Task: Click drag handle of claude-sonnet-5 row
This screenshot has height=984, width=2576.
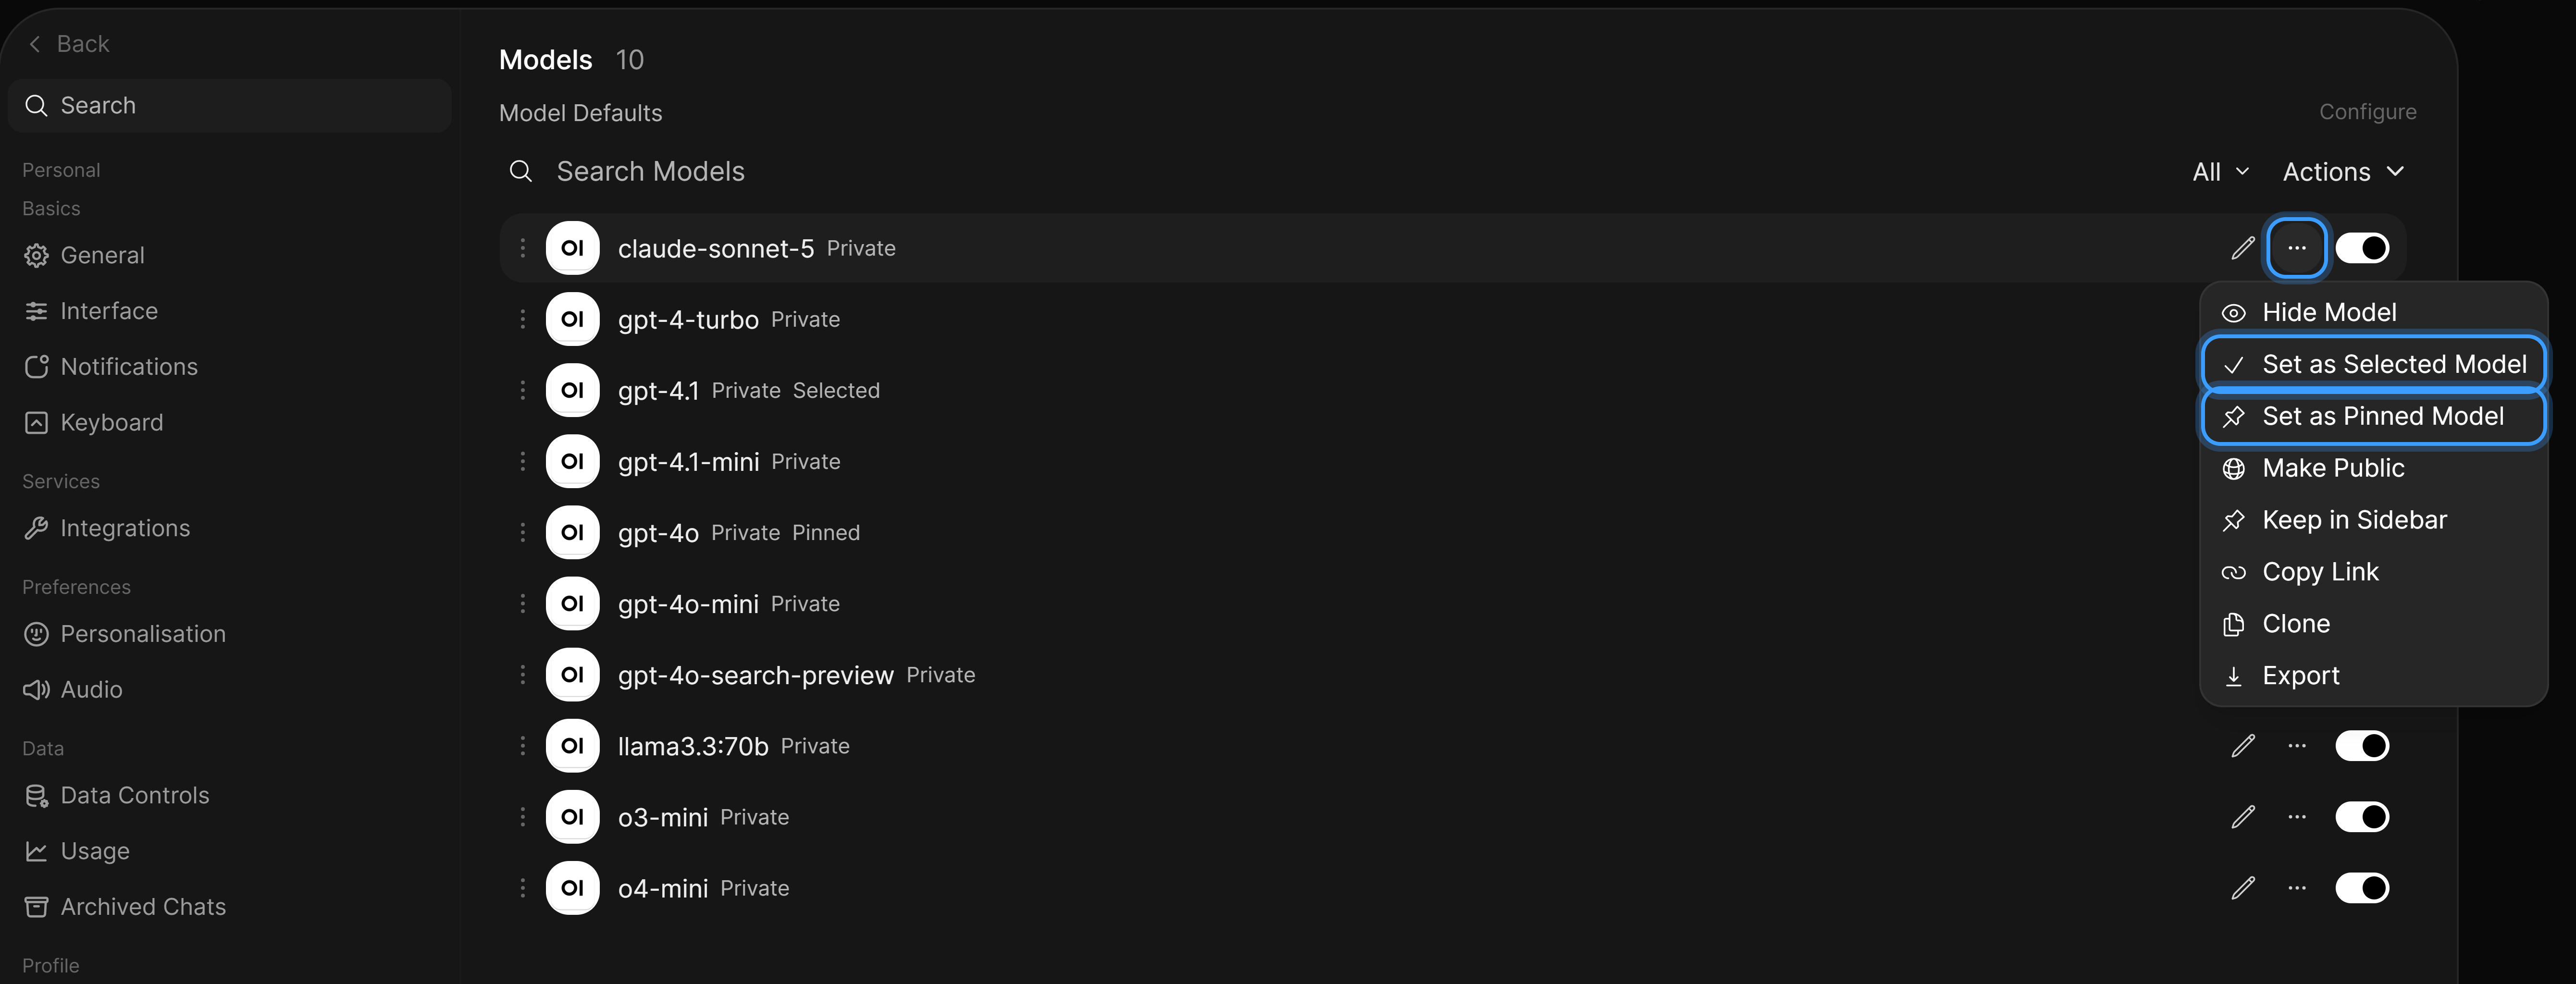Action: coord(522,248)
